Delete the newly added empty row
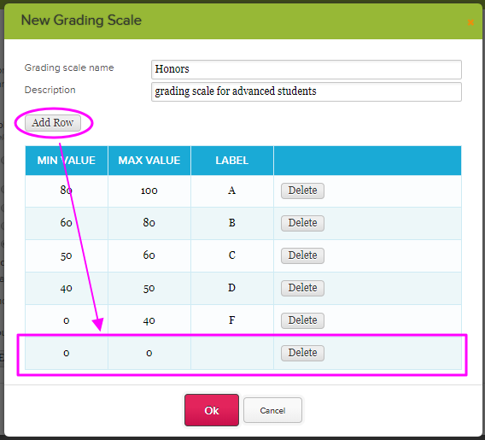 (302, 353)
